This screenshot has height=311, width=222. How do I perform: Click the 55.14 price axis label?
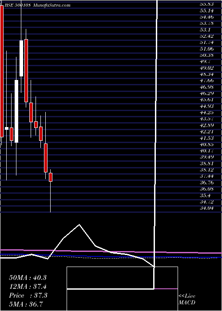[206, 11]
